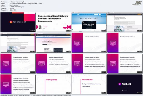The height and width of the screenshot is (96, 143).
Task: Click the 'Amazon SageMaker' heading
Action: (47, 41)
